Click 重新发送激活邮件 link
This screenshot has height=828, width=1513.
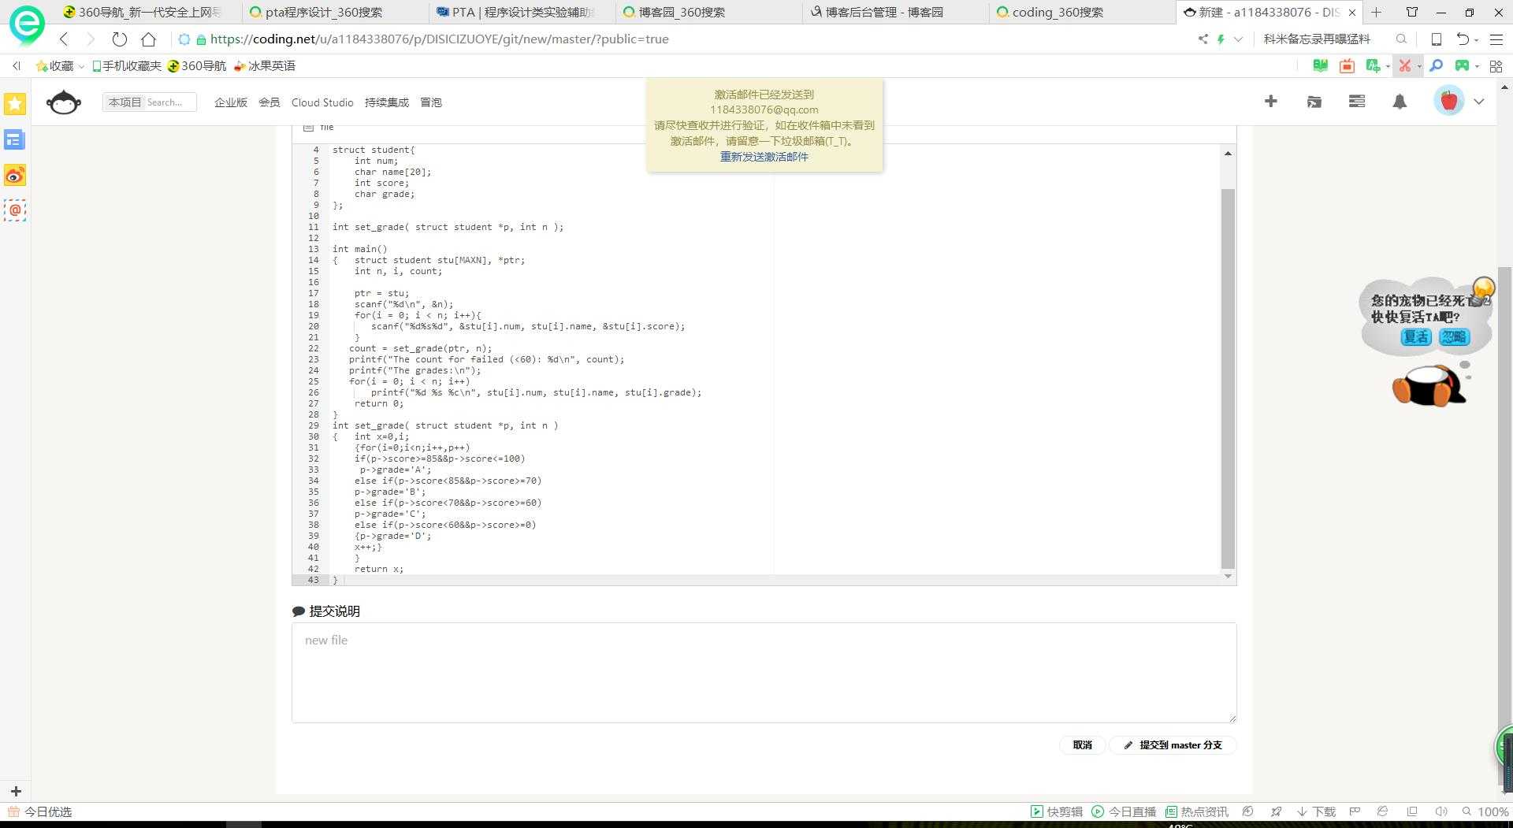pos(764,157)
